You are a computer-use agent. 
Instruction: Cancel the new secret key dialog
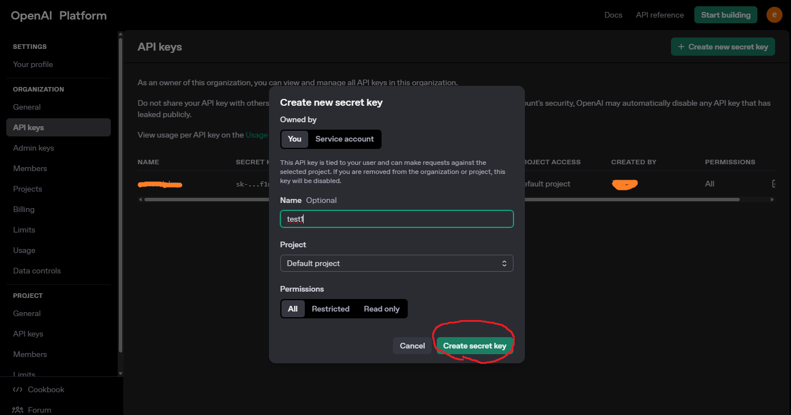pos(412,346)
